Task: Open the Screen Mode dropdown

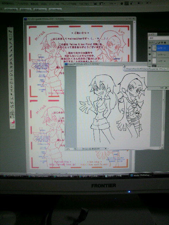Action: (148, 3)
